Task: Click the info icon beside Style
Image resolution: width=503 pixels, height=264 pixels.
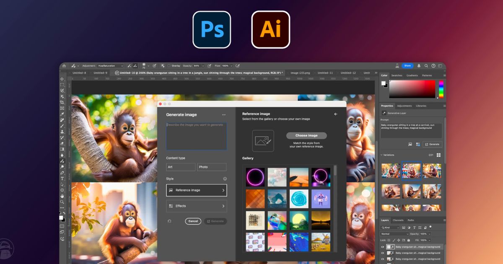Action: coord(225,179)
